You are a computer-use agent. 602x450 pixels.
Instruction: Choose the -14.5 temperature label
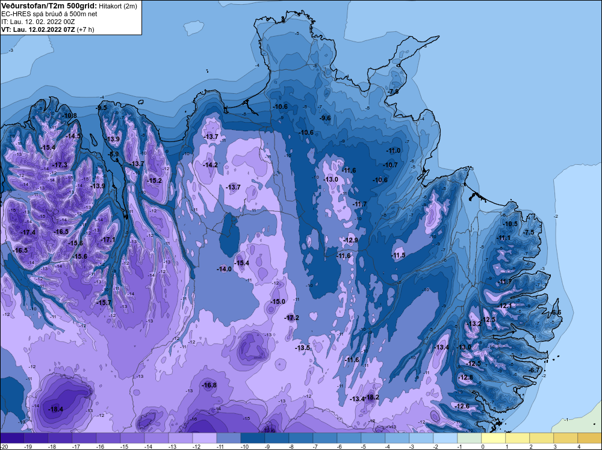pos(73,136)
